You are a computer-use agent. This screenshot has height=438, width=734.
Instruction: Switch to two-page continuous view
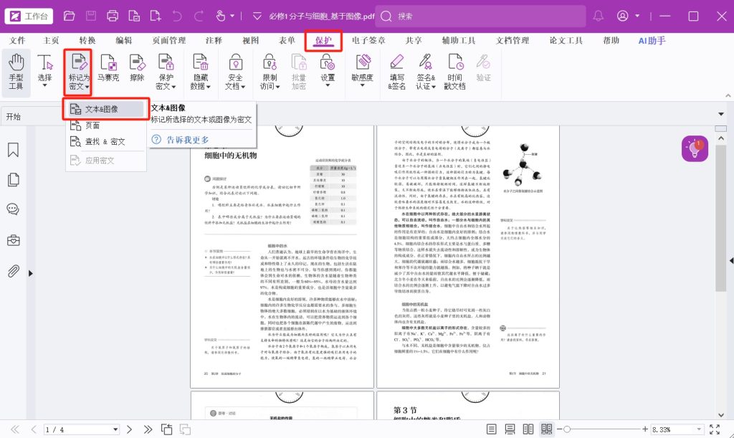coord(547,429)
